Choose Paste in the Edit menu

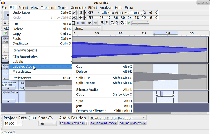40,39
